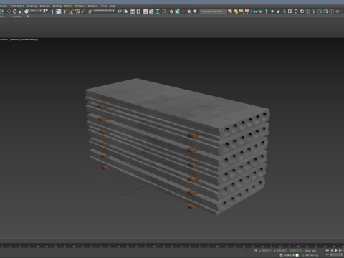This screenshot has width=344, height=258.
Task: Click the Mirror tool
Action: pyautogui.click(x=120, y=11)
